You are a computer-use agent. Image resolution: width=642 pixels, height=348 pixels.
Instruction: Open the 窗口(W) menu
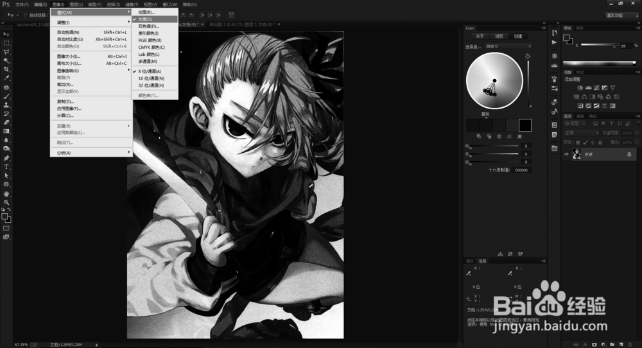tap(170, 4)
